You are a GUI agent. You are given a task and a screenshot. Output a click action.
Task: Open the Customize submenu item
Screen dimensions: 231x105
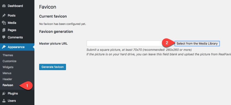9,61
